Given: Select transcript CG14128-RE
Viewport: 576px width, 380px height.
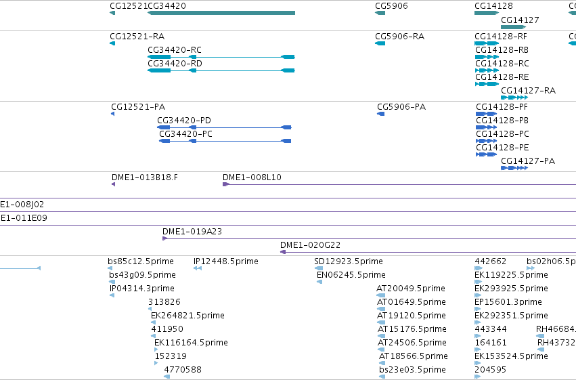Looking at the screenshot, I should [x=487, y=84].
